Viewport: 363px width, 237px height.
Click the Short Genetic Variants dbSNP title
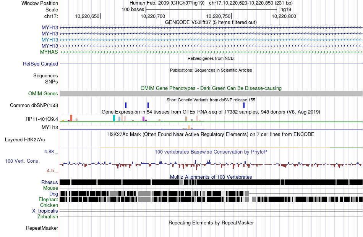pos(211,100)
